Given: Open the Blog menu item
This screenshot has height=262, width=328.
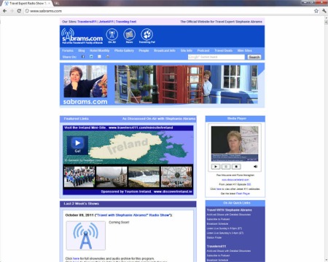Looking at the screenshot, I should tap(82, 50).
